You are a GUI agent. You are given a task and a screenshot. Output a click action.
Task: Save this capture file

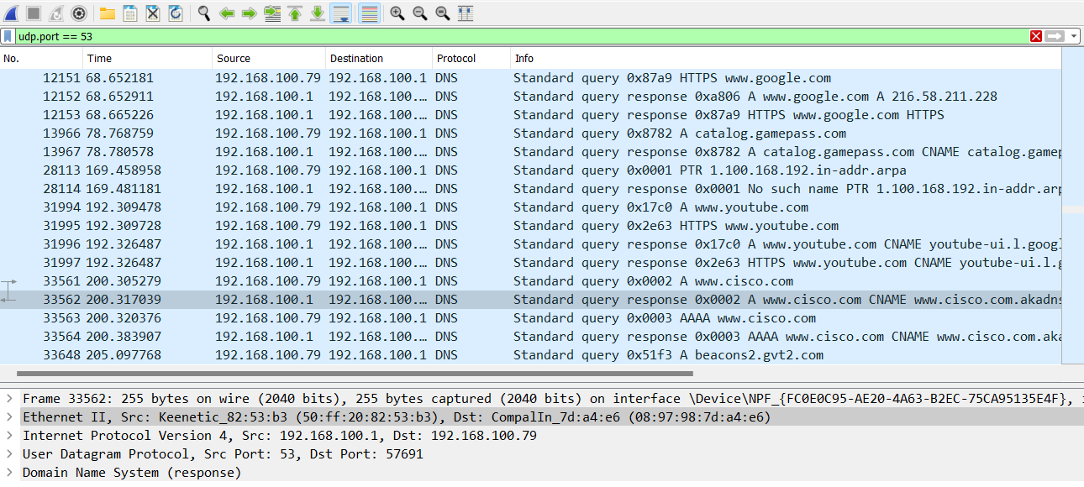pos(130,13)
